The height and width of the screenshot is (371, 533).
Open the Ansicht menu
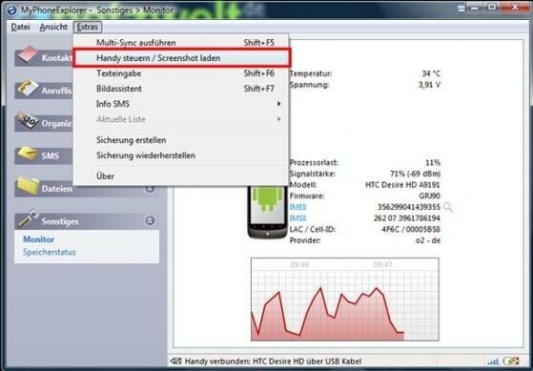(53, 27)
